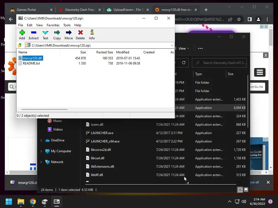Image resolution: width=278 pixels, height=208 pixels.
Task: Sort 7-Zip list by Name column
Action: [x=38, y=52]
